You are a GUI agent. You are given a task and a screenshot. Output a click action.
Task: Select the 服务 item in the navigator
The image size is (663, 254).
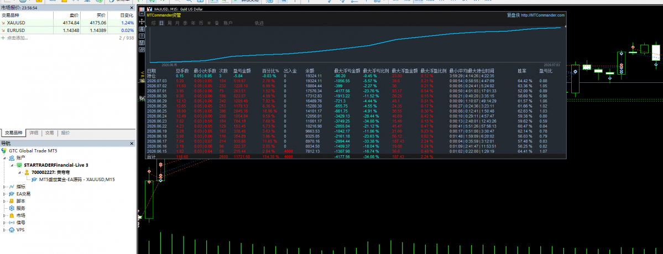tap(20, 208)
